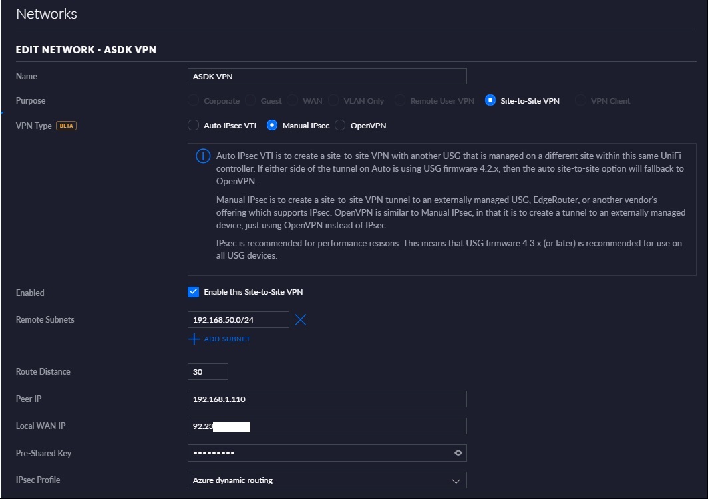
Task: Reveal the Pre-Shared Key with eye icon
Action: tap(458, 453)
